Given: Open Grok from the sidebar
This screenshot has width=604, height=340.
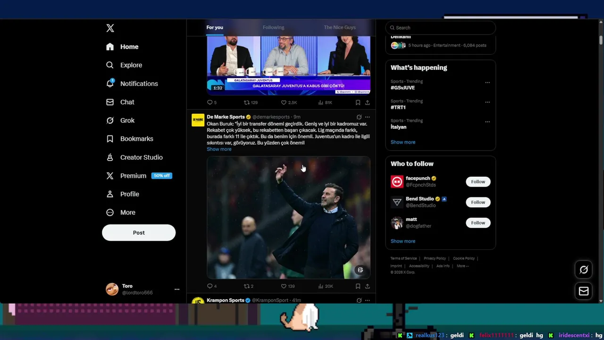Looking at the screenshot, I should tap(121, 120).
